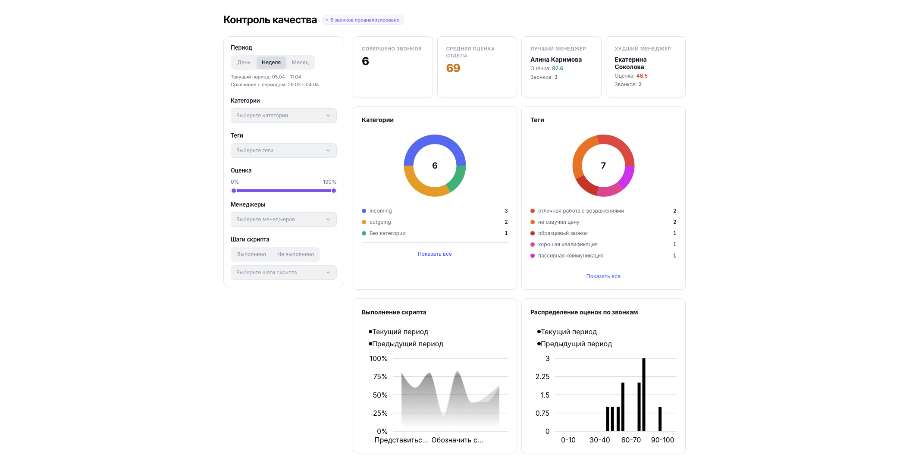Click the 'Текущий период' legend marker in script chart
The width and height of the screenshot is (903, 464).
370,332
